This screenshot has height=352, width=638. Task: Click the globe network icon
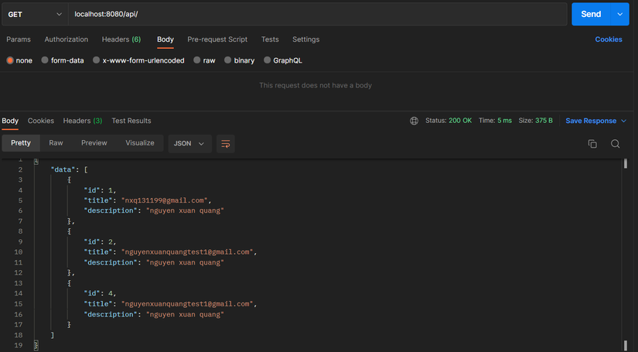[x=415, y=121]
